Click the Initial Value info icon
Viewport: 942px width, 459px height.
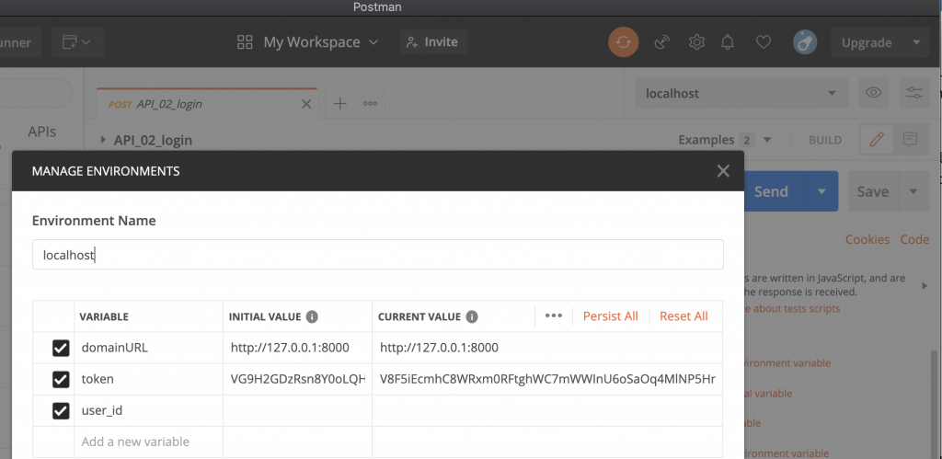coord(312,316)
